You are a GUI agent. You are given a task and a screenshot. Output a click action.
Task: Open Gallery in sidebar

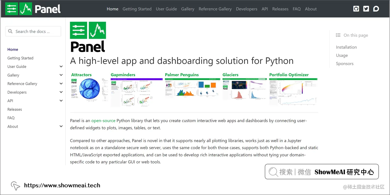(x=13, y=75)
